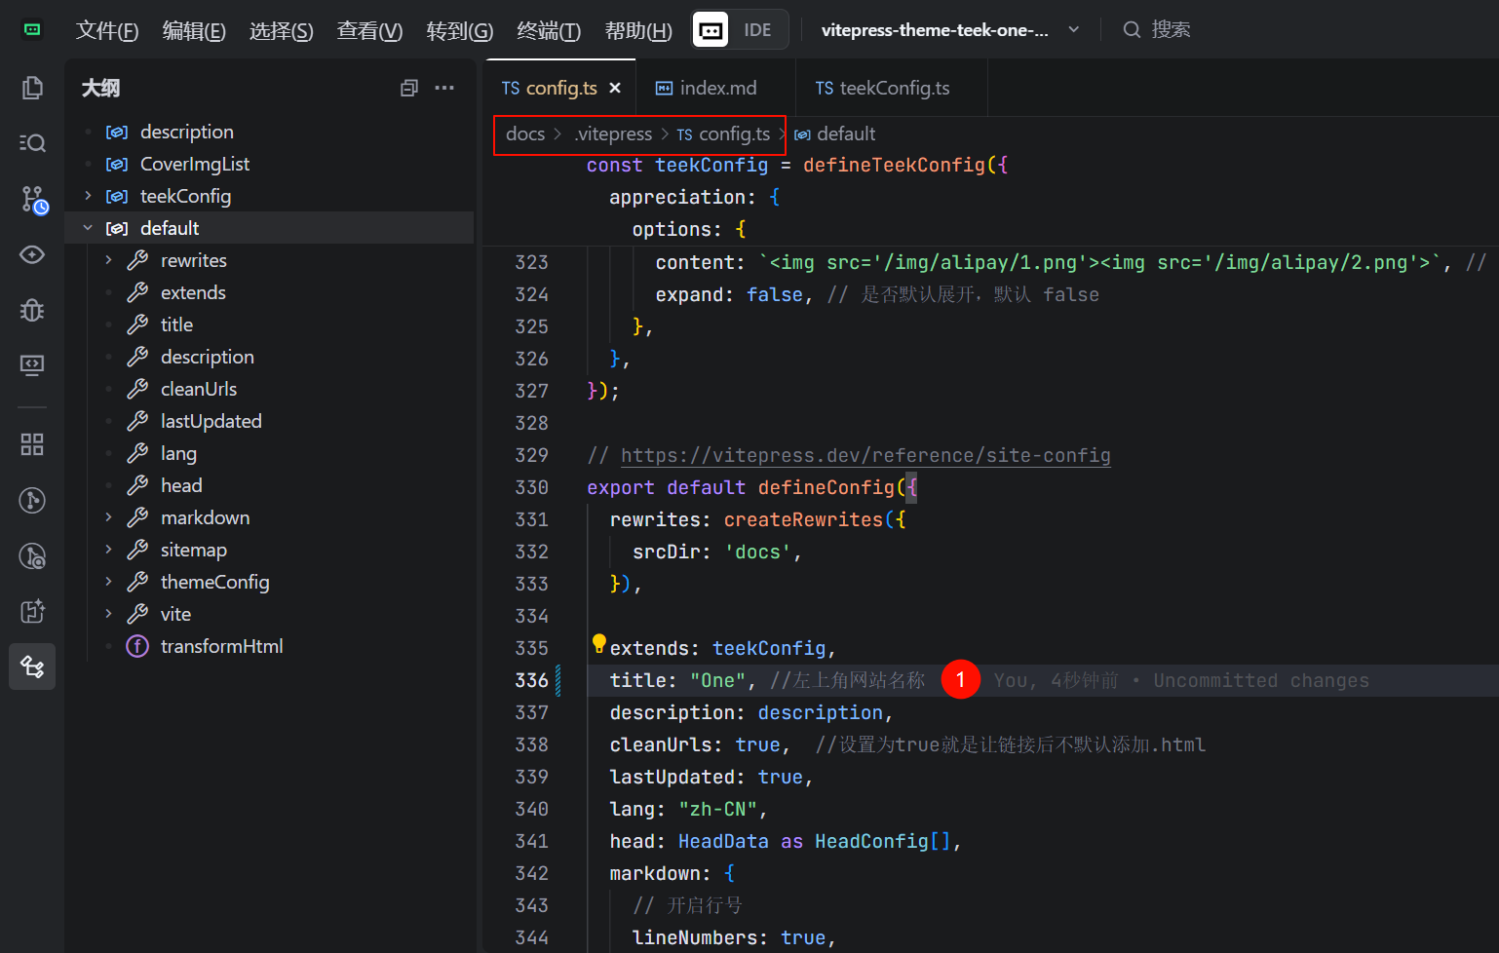Open the Extensions grid icon
The height and width of the screenshot is (953, 1499).
[x=32, y=444]
